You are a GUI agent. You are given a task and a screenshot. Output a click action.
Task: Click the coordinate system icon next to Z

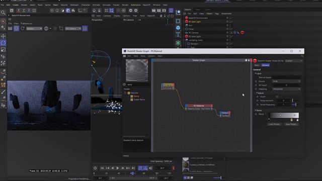(x=34, y=10)
